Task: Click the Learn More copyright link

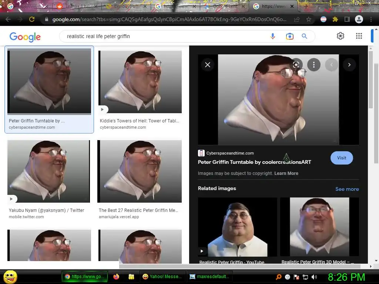Action: click(286, 173)
